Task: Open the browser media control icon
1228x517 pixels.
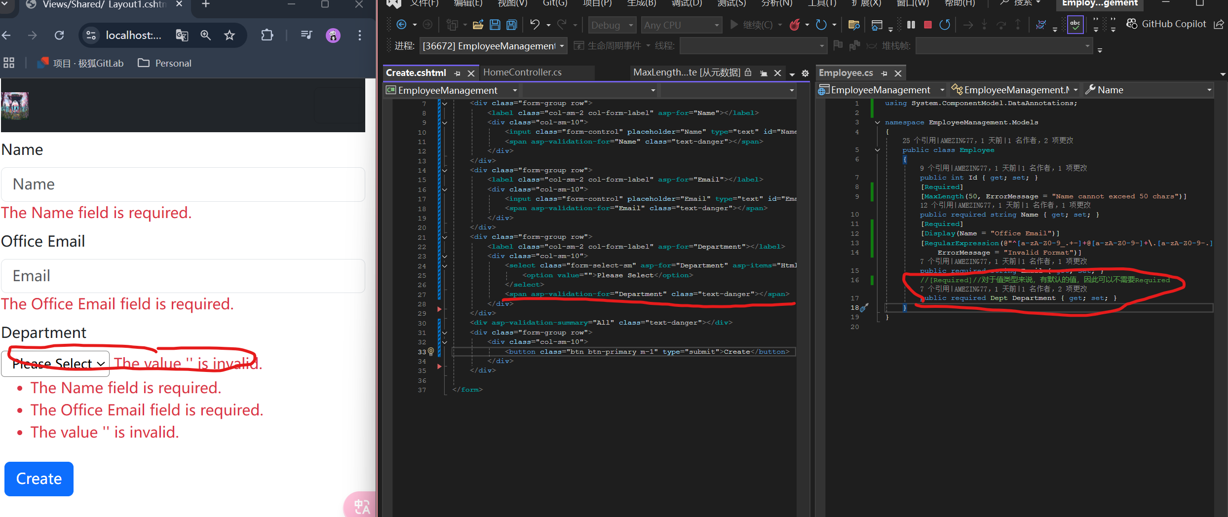Action: click(307, 35)
